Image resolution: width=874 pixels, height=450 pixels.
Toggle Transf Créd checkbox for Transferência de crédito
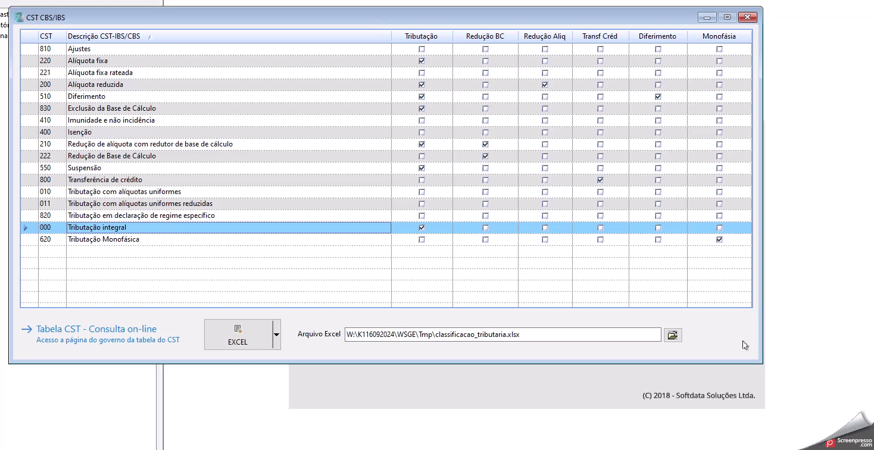click(x=600, y=180)
